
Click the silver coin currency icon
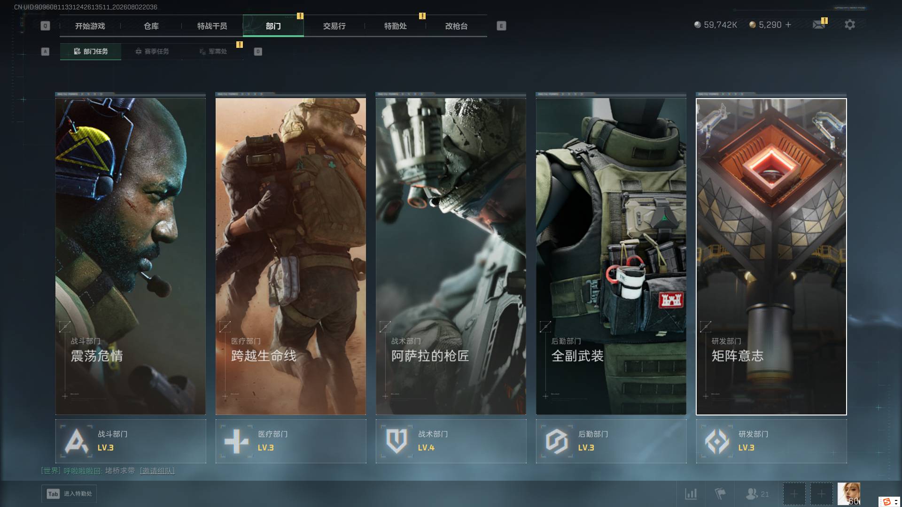[x=698, y=25]
